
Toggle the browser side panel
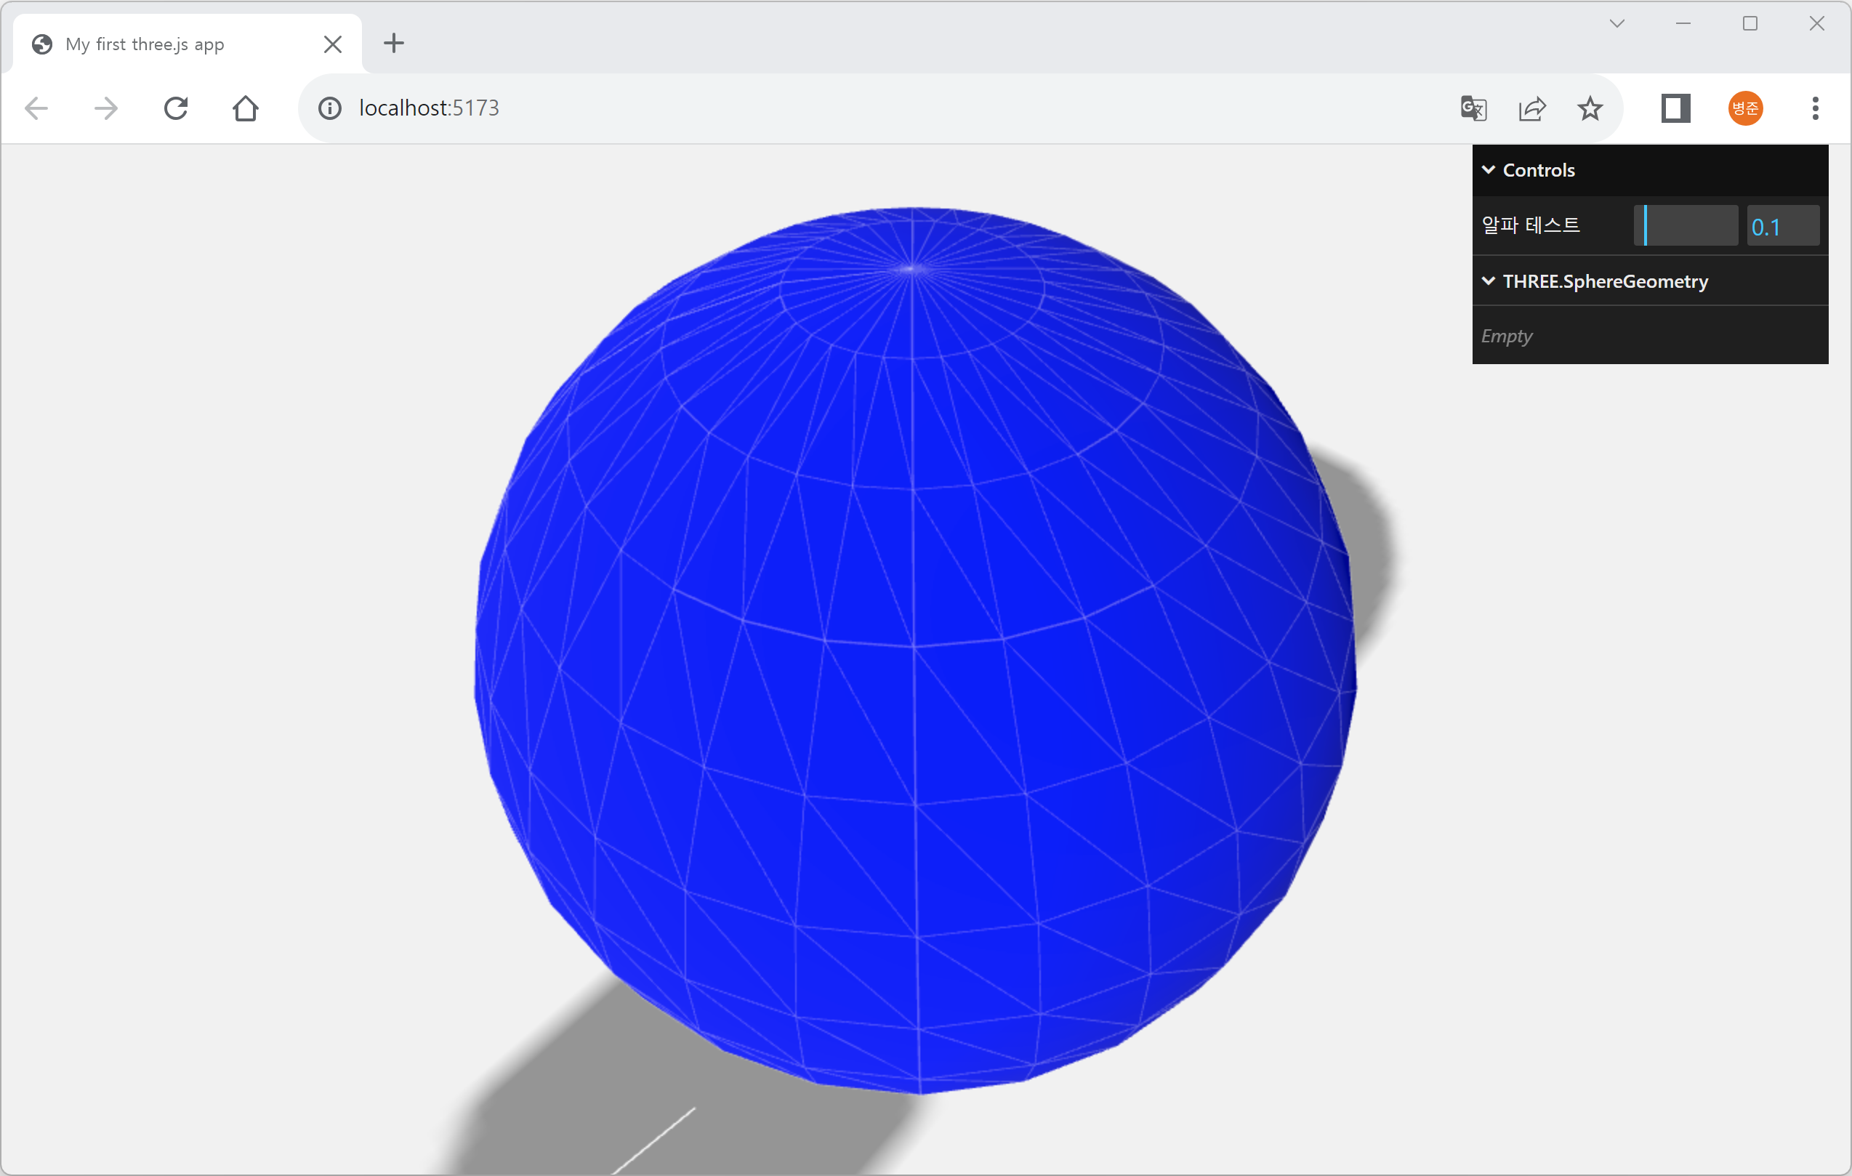(x=1675, y=108)
